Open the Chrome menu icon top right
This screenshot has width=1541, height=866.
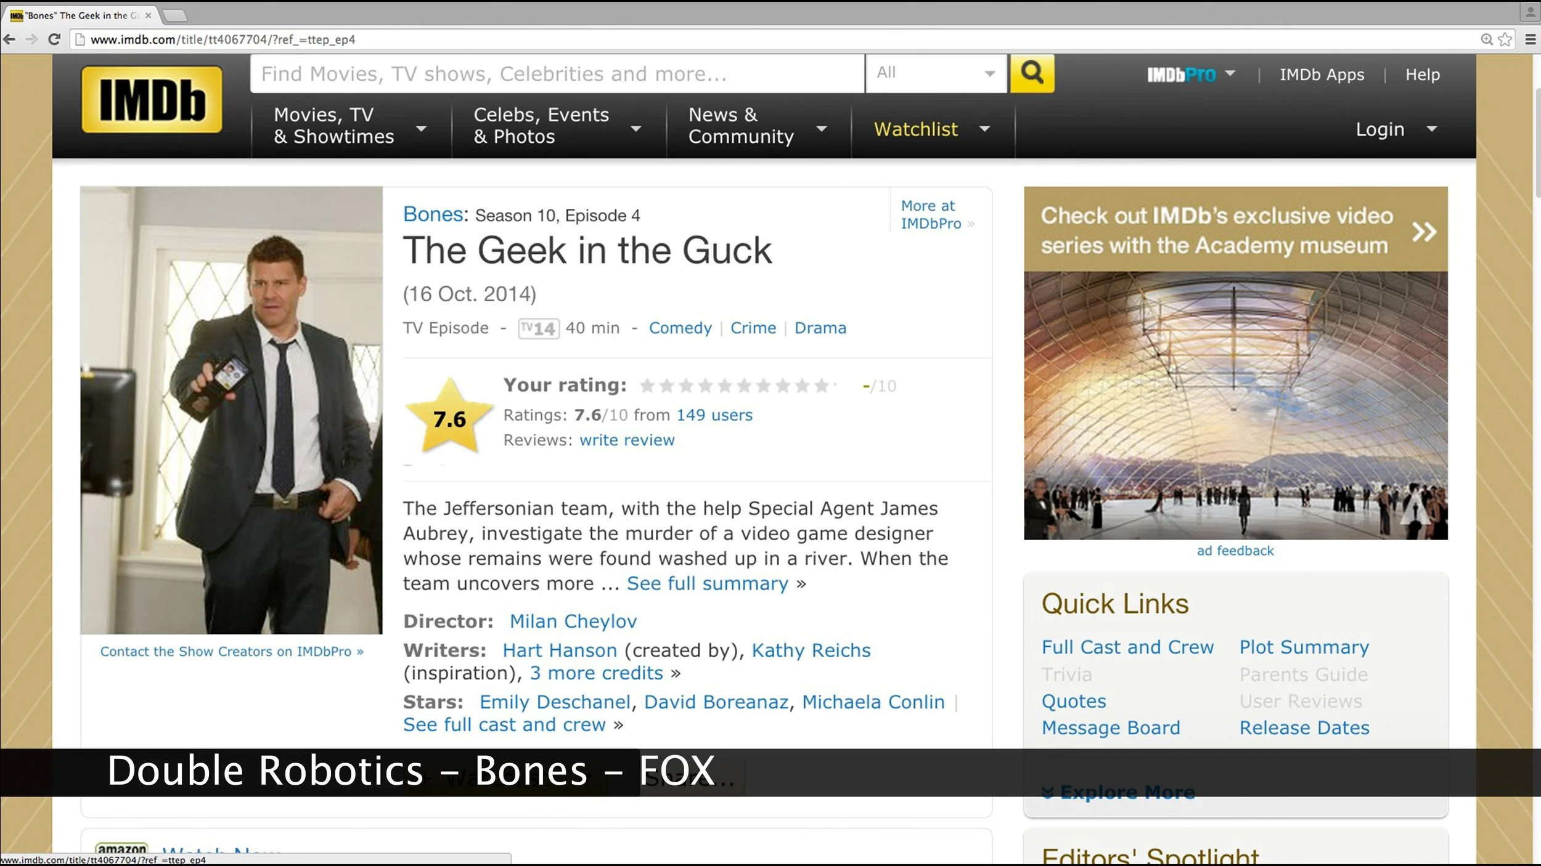pos(1531,39)
